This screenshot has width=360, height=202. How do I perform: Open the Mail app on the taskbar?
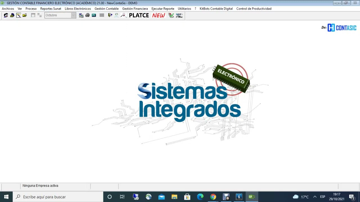[x=161, y=197]
